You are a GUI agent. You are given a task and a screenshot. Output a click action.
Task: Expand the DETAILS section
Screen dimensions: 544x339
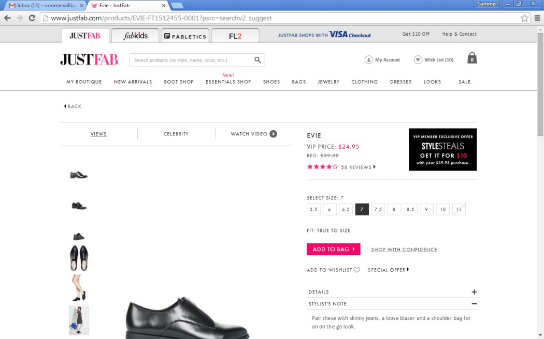474,291
